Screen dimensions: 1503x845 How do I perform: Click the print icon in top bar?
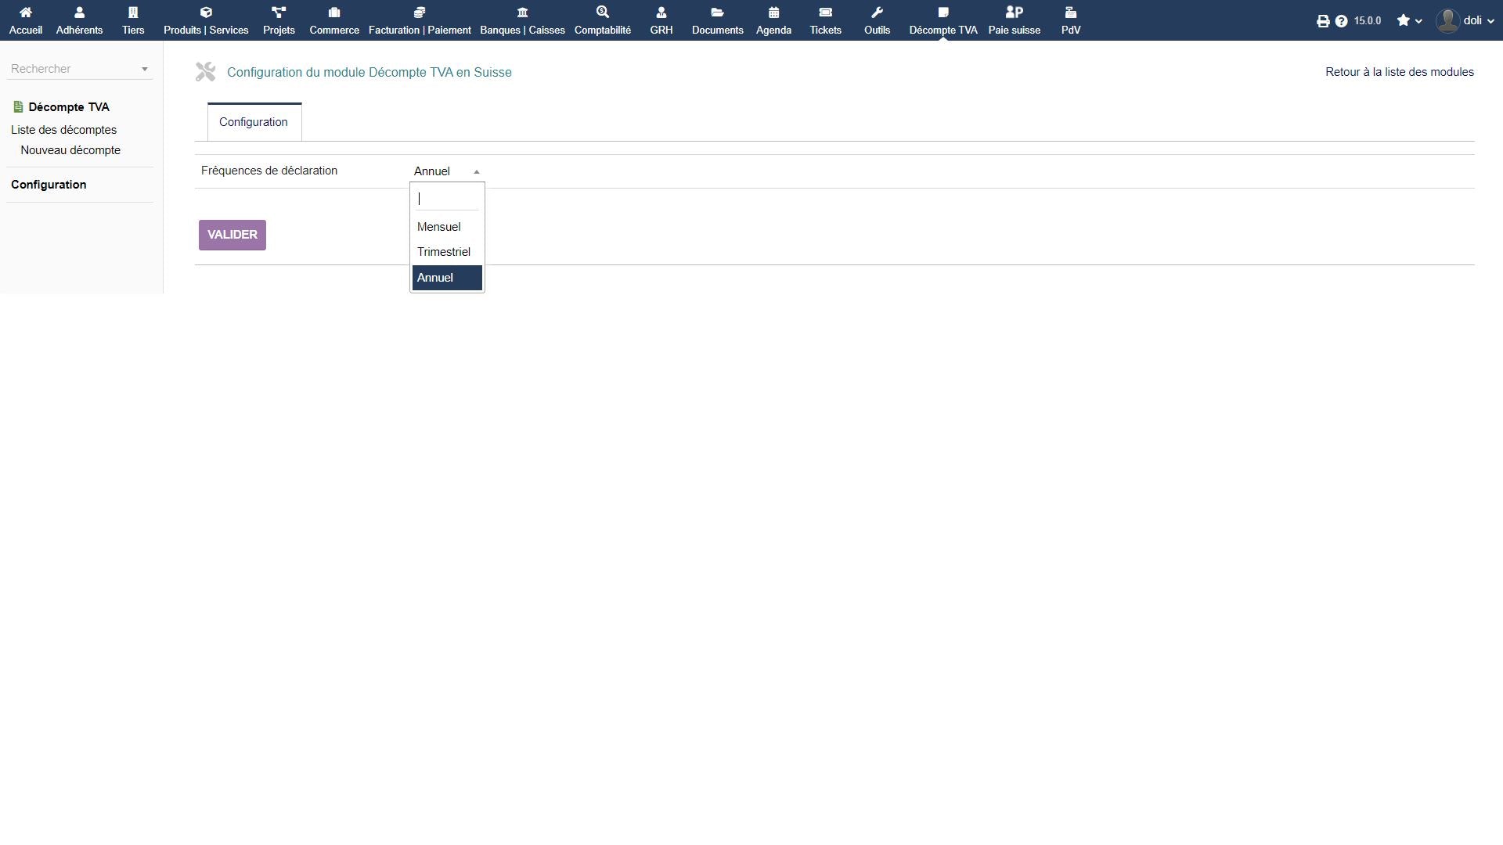coord(1323,21)
